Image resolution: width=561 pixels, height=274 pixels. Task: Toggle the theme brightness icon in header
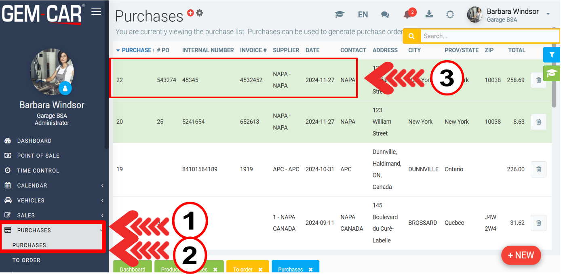[450, 15]
